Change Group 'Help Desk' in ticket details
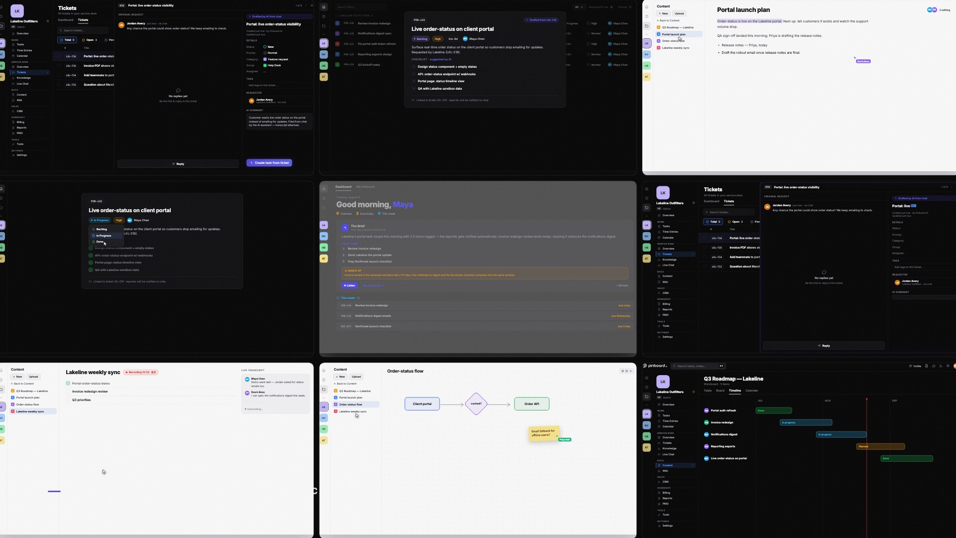Image resolution: width=956 pixels, height=538 pixels. pos(272,65)
